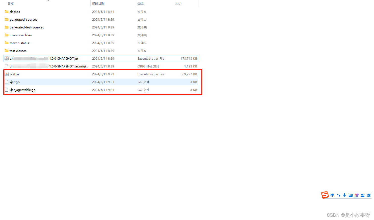Image resolution: width=374 pixels, height=220 pixels.
Task: Sort by the 类型 column header
Action: (x=141, y=3)
